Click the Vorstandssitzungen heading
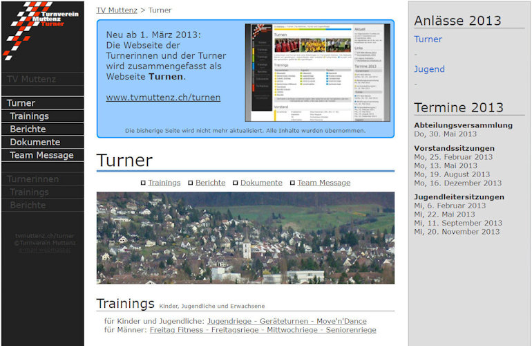The width and height of the screenshot is (532, 346). click(x=455, y=149)
